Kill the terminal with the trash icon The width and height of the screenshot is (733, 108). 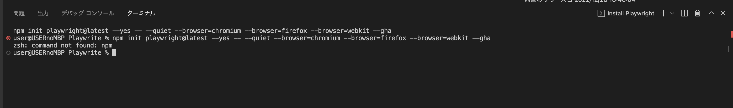tap(697, 13)
